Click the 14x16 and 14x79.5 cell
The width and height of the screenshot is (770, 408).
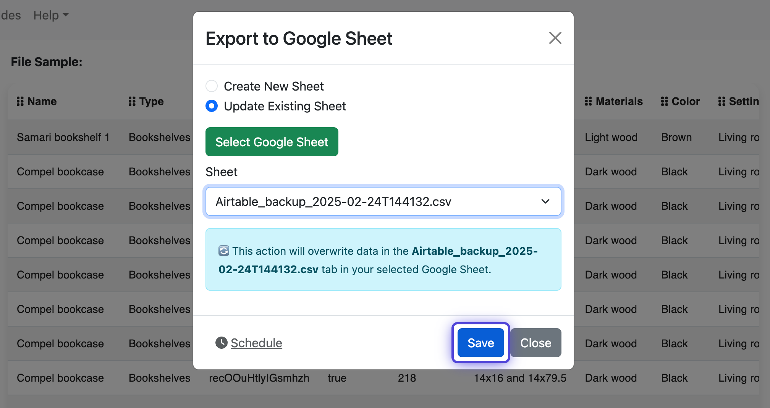[520, 378]
